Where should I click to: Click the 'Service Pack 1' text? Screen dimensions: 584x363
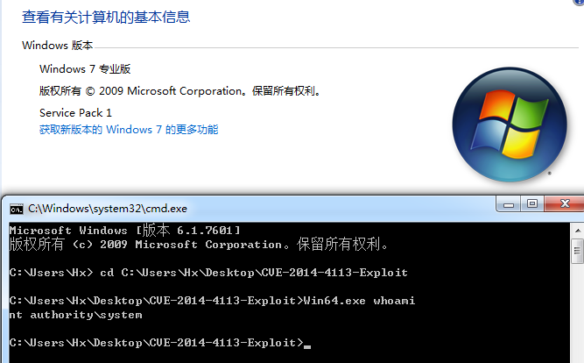(76, 113)
